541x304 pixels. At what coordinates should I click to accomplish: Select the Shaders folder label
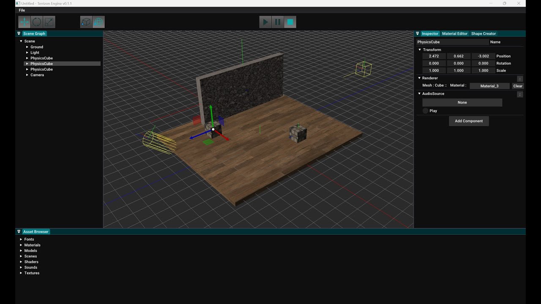[x=31, y=262]
